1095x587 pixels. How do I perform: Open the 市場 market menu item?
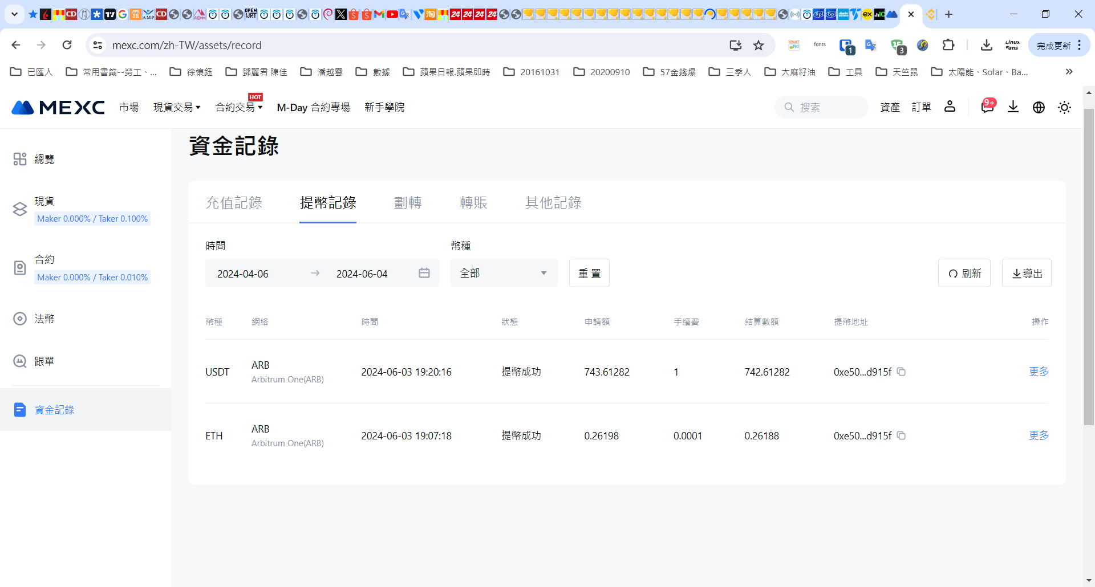tap(129, 107)
